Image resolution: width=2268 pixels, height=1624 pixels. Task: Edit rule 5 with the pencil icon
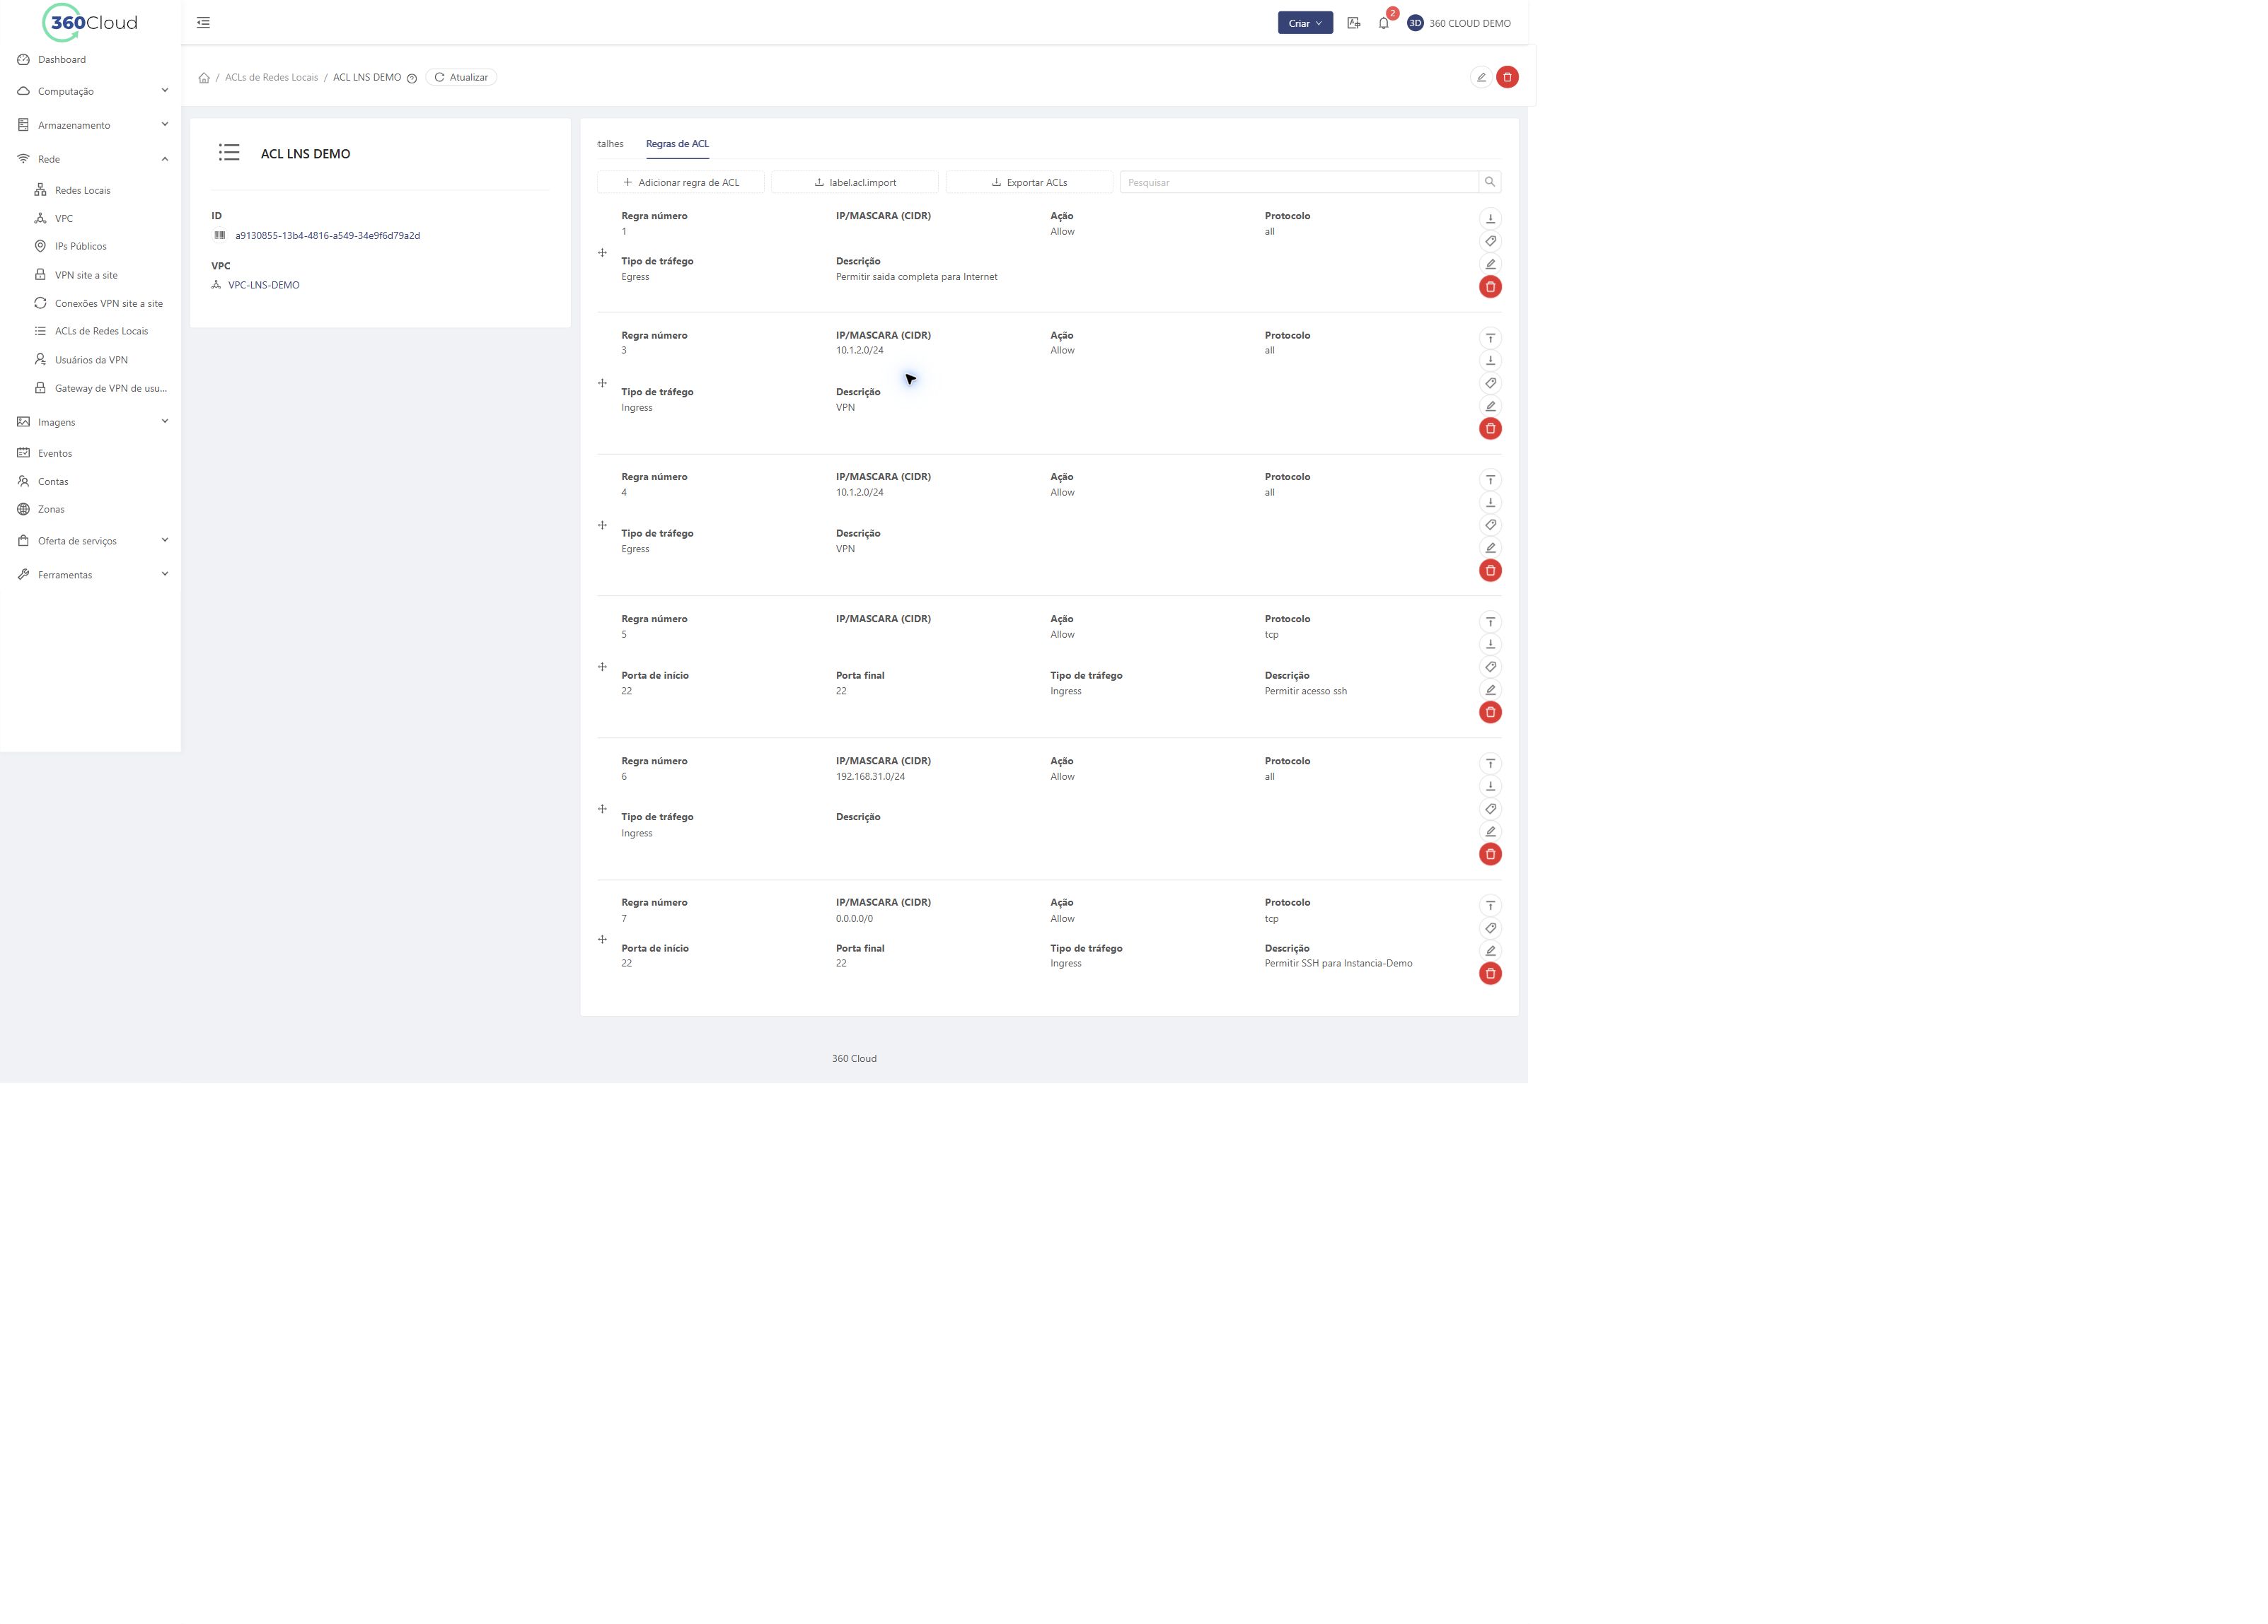(1490, 689)
